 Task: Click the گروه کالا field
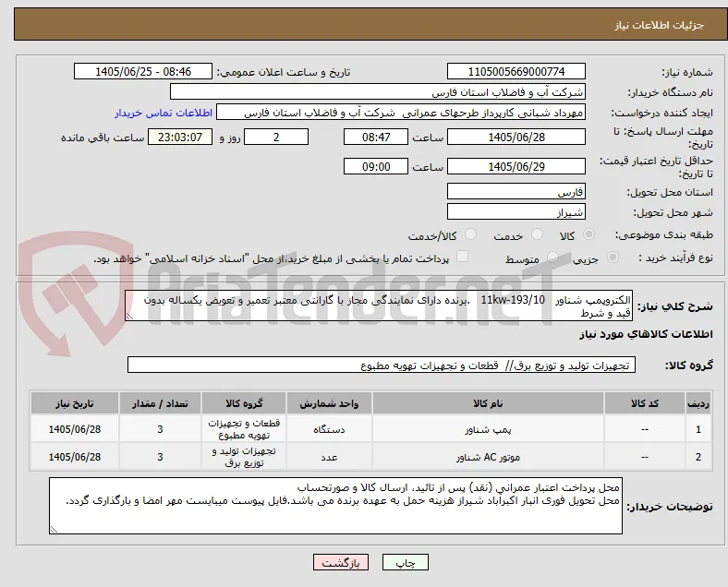[x=382, y=365]
